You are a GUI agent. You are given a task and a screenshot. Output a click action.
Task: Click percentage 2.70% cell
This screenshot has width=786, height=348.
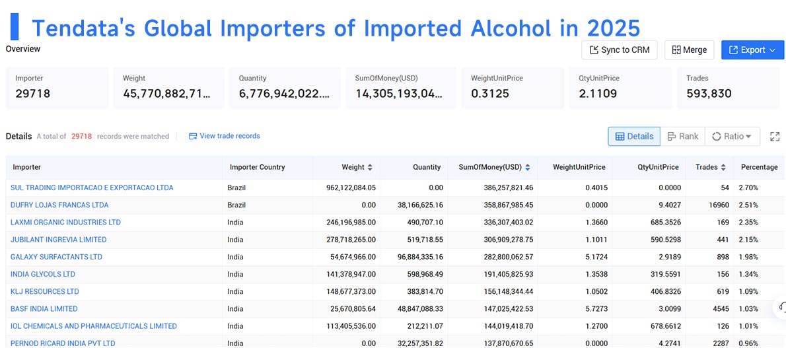(748, 188)
